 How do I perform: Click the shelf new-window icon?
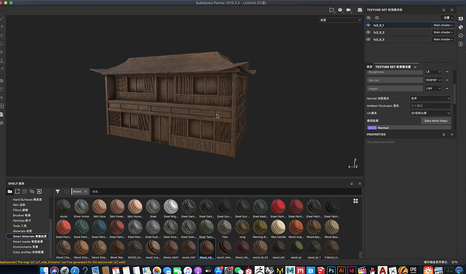[x=17, y=191]
